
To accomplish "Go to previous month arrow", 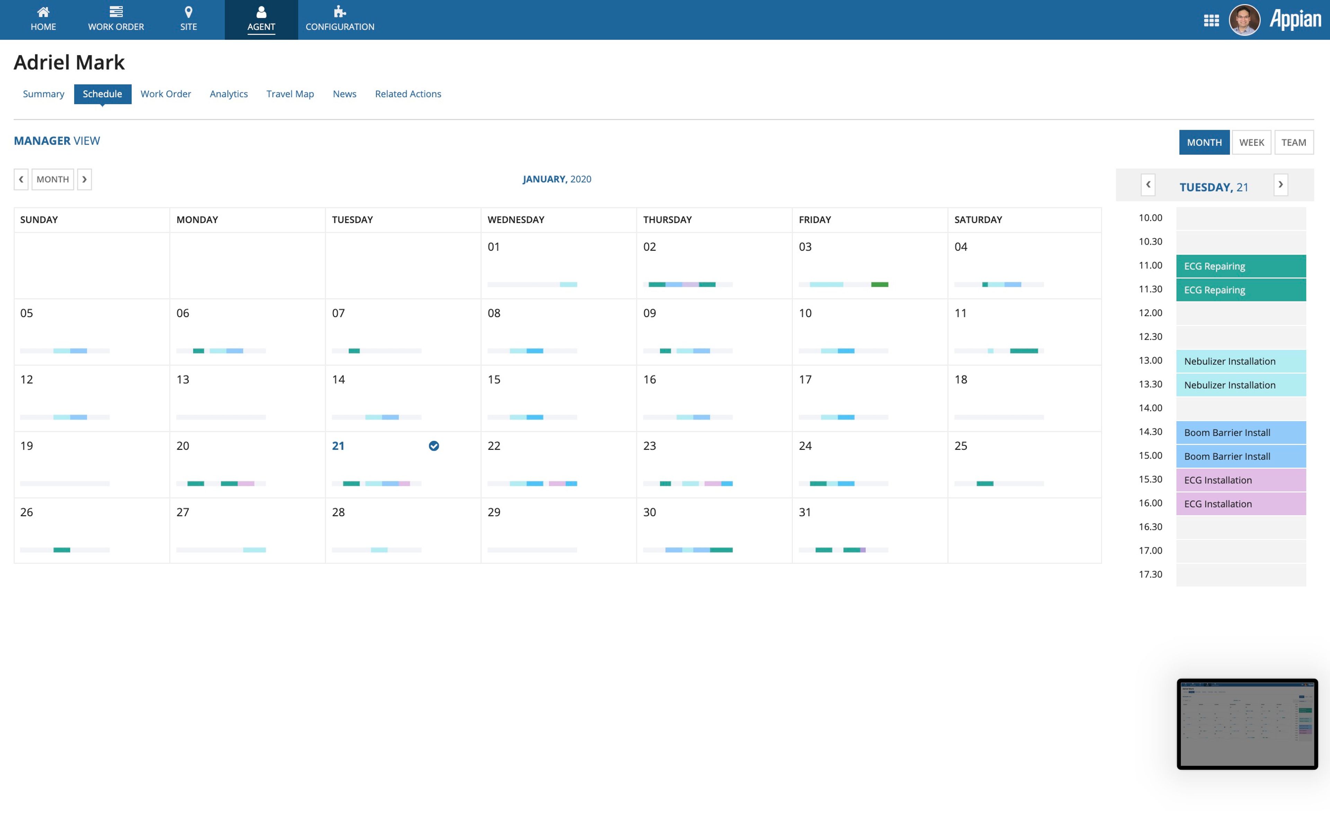I will pos(21,179).
